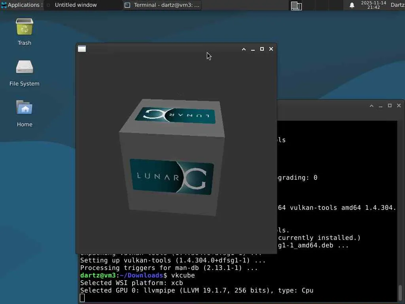Show the calendar via the date and time

373,5
